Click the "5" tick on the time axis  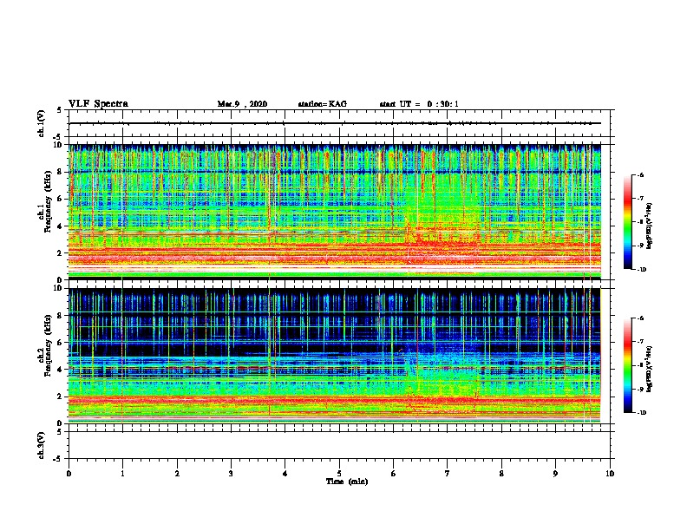(339, 474)
